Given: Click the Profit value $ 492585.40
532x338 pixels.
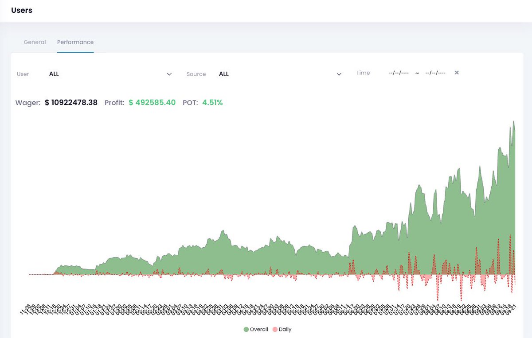Looking at the screenshot, I should point(152,103).
